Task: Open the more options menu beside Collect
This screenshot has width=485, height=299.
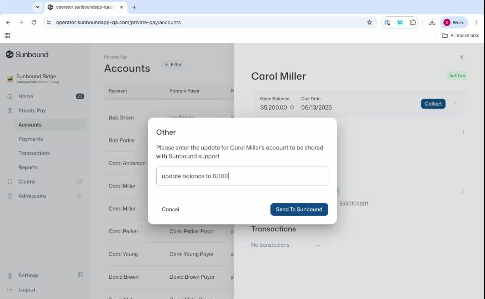Action: point(455,104)
